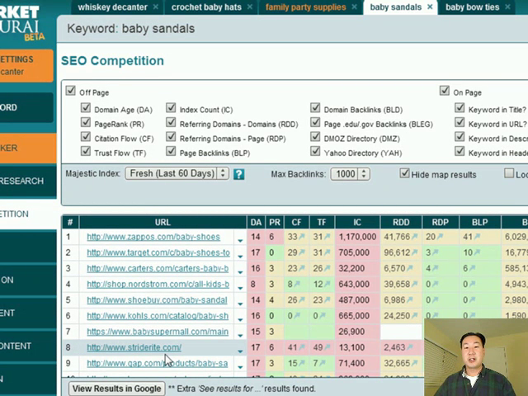Expand zappos.com row dropdown arrow
This screenshot has width=528, height=396.
point(240,240)
